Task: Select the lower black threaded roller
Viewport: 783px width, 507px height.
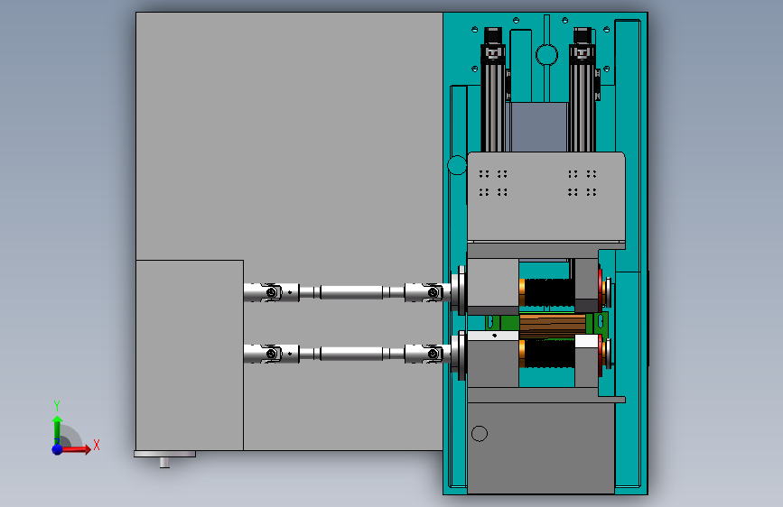Action: click(x=549, y=354)
